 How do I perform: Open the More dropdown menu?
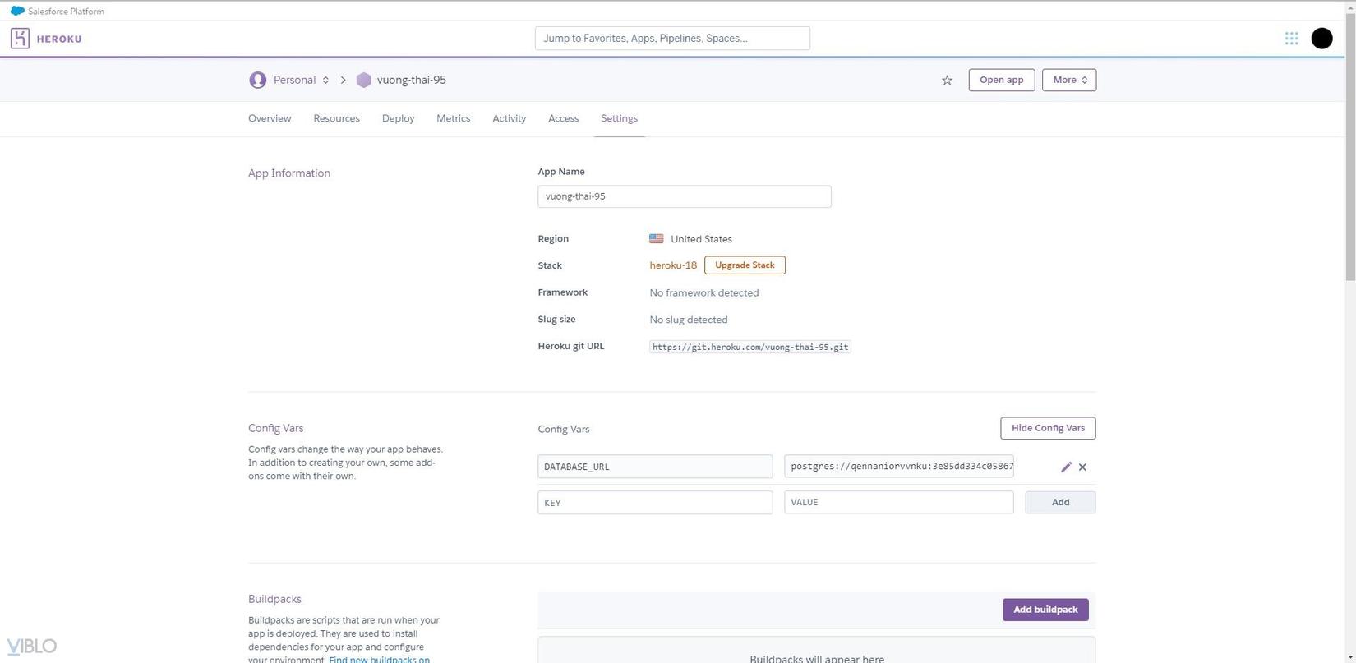coord(1069,80)
